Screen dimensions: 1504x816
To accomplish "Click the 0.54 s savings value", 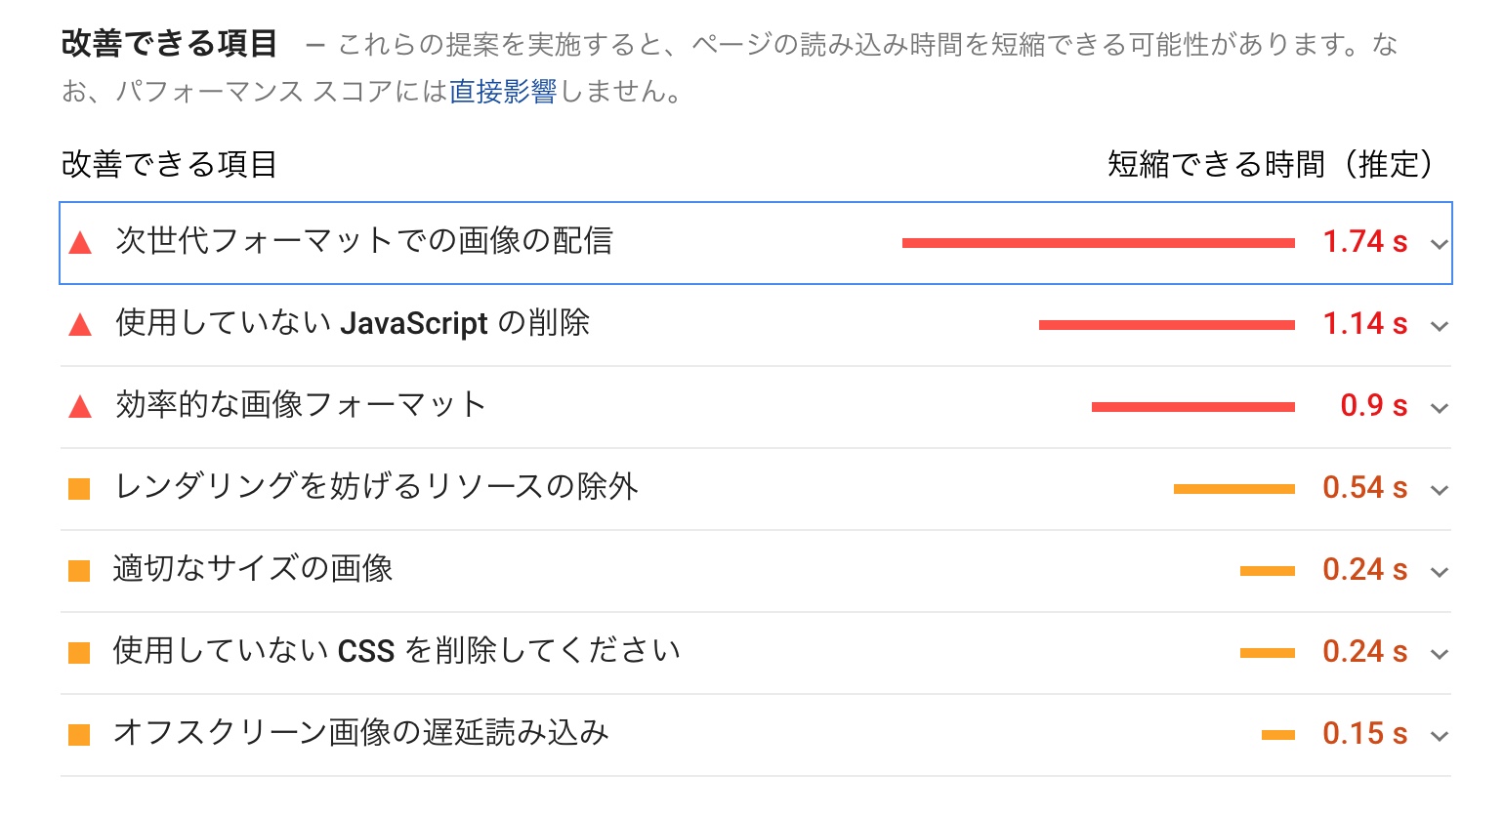I will [x=1364, y=487].
